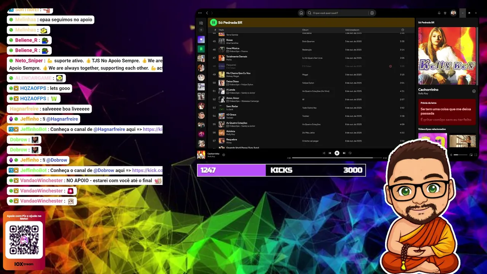Adjust the Spotify volume slider
The width and height of the screenshot is (487, 274).
coord(461,155)
